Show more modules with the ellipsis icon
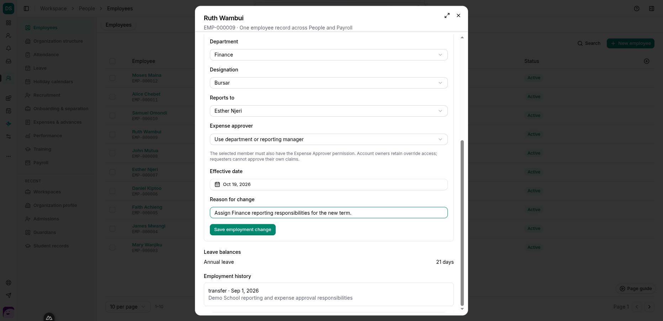Screen dimensions: 663x321 9,156
